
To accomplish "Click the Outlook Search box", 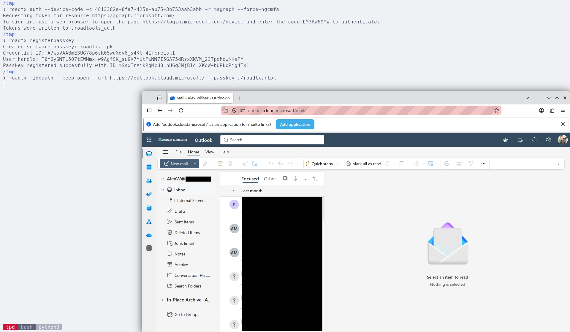I will pyautogui.click(x=272, y=140).
